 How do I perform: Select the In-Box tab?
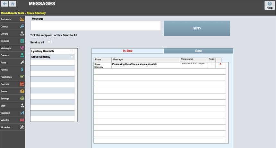(x=127, y=51)
